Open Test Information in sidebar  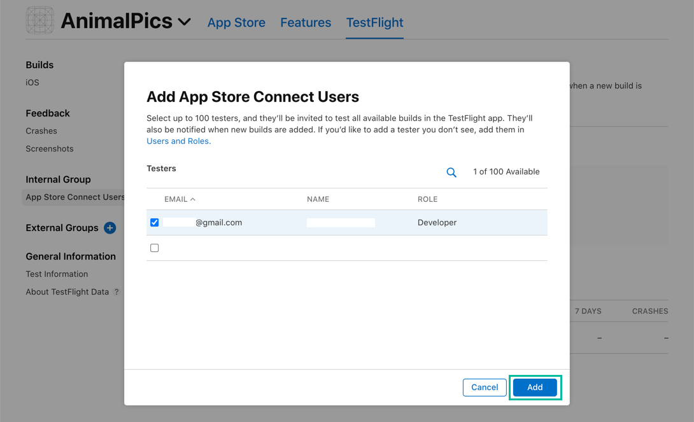(57, 274)
